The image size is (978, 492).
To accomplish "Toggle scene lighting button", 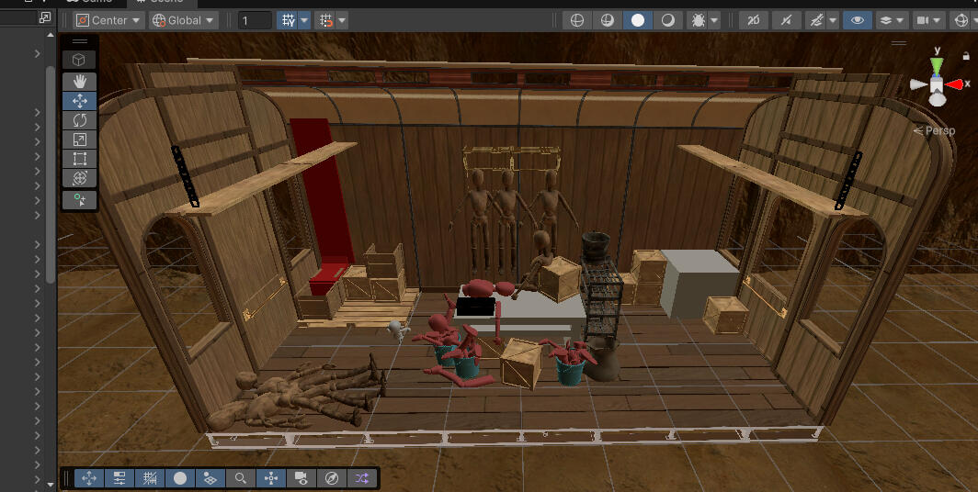I will [x=784, y=20].
